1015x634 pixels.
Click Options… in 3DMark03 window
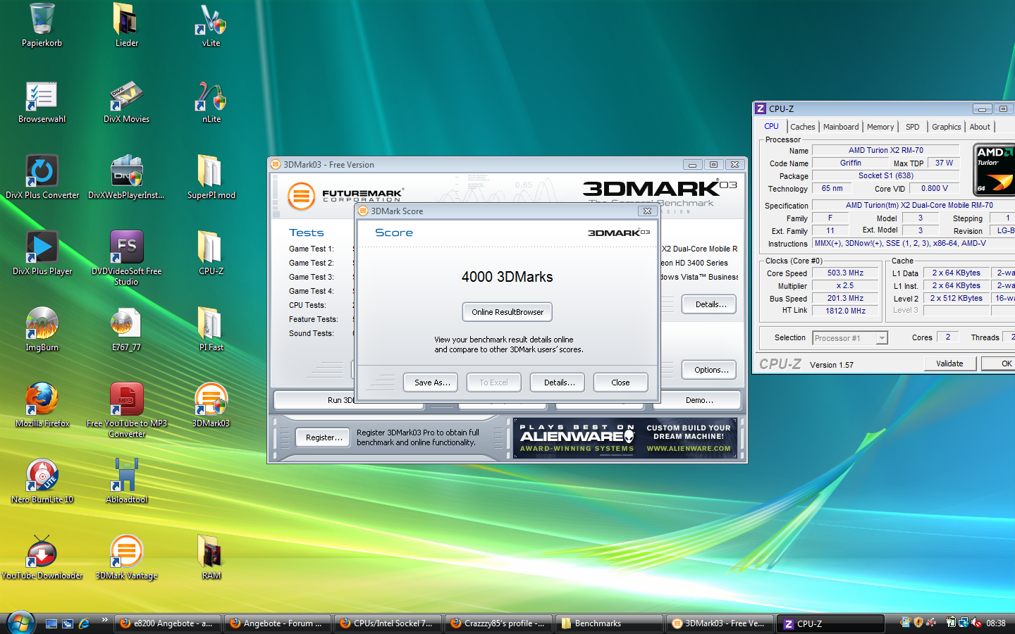(710, 370)
